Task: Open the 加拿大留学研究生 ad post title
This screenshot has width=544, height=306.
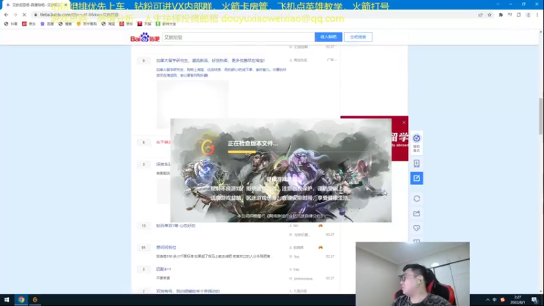Action: [x=210, y=61]
